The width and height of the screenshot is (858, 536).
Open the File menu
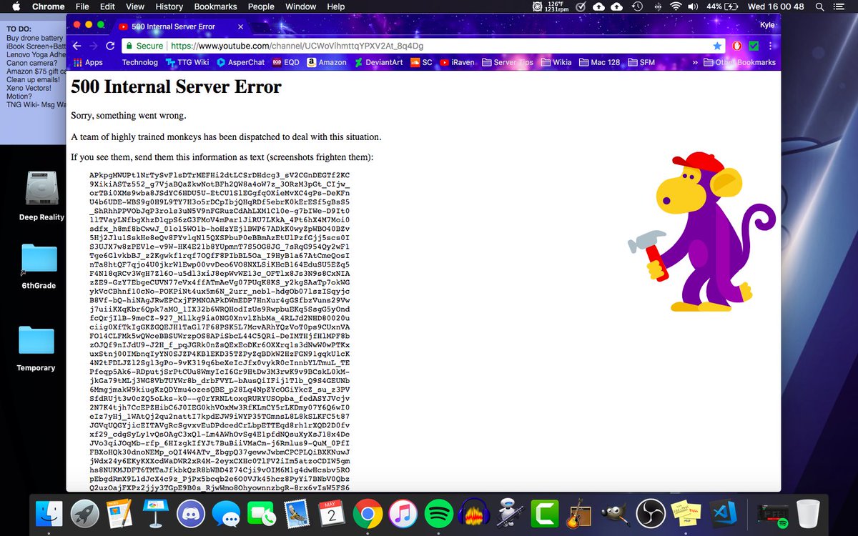[x=82, y=6]
